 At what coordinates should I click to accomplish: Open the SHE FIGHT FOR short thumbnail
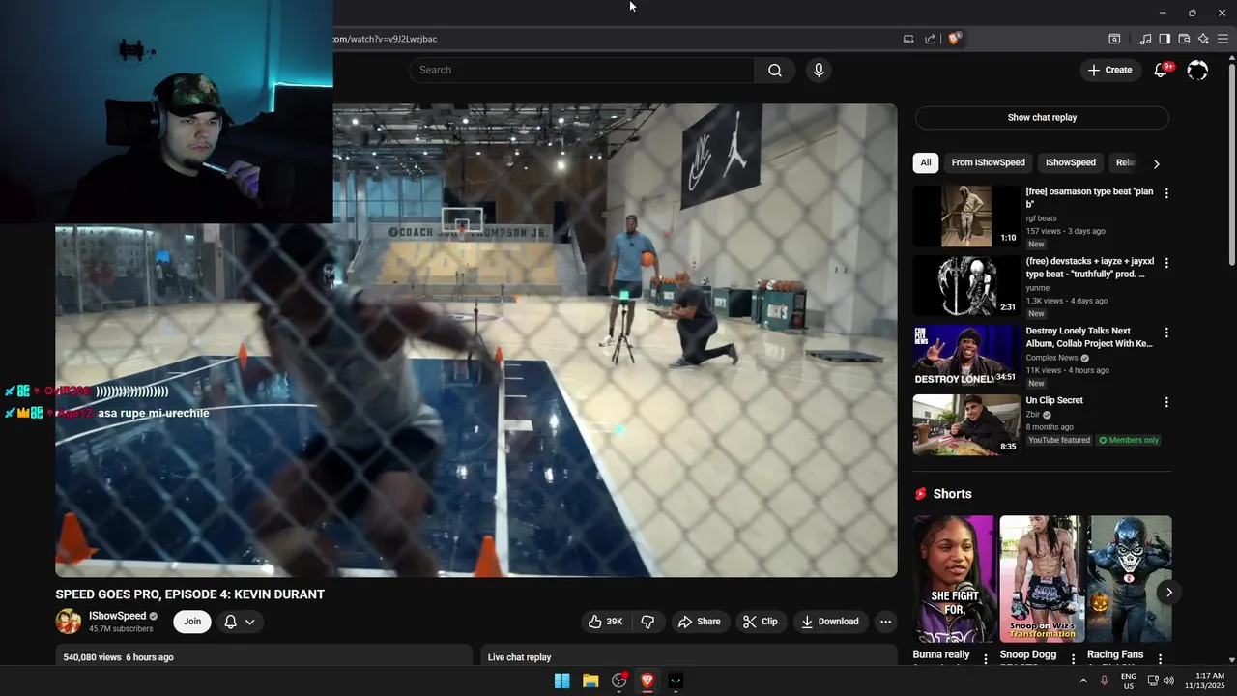pyautogui.click(x=954, y=579)
